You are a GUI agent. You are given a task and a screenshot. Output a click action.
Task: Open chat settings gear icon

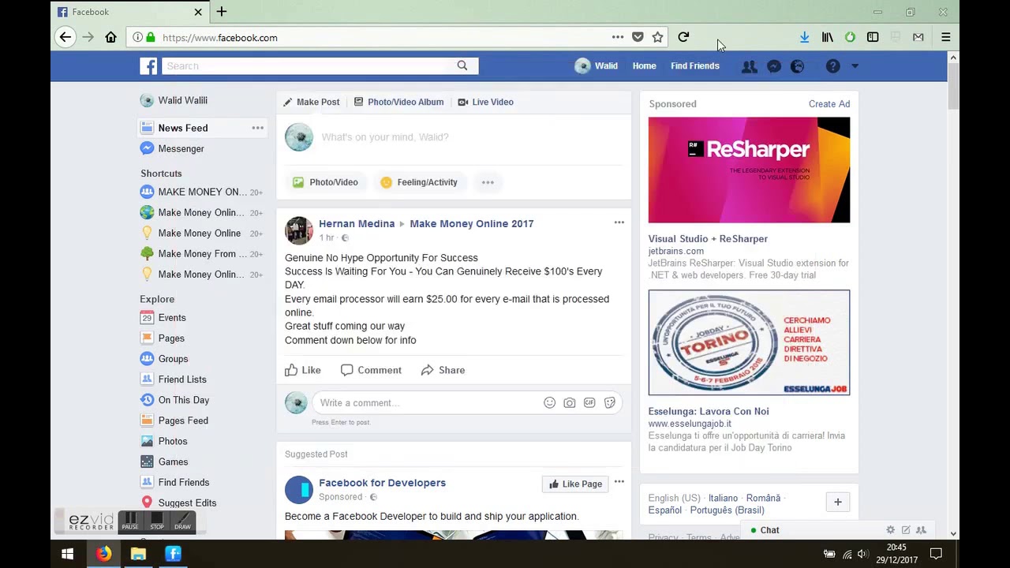[890, 530]
